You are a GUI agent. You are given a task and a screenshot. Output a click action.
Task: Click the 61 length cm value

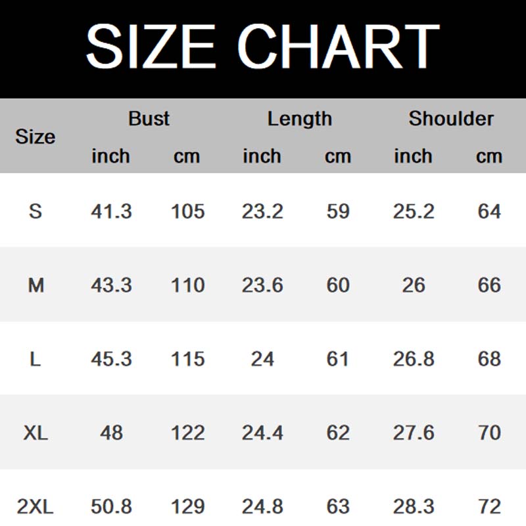338,359
